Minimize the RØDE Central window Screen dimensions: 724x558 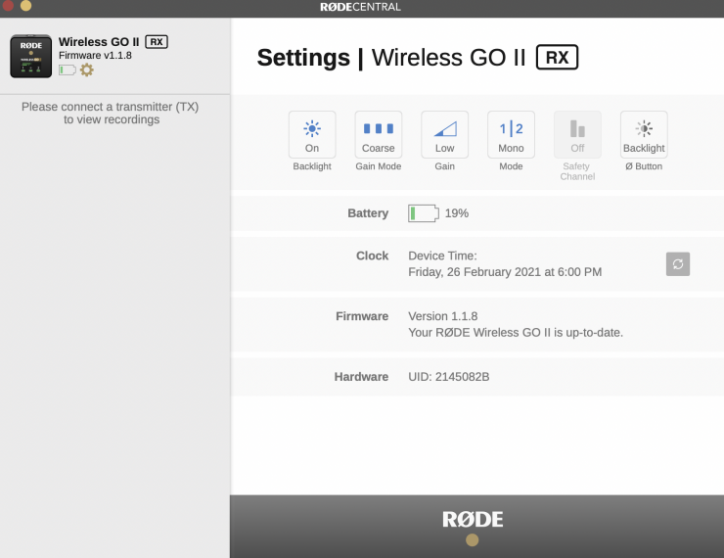pos(25,6)
